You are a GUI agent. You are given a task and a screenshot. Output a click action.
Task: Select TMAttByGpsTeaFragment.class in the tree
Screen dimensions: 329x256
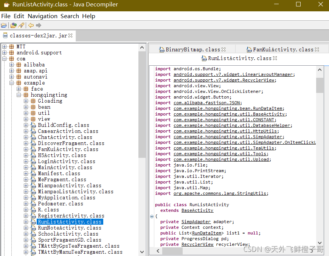[79, 246]
